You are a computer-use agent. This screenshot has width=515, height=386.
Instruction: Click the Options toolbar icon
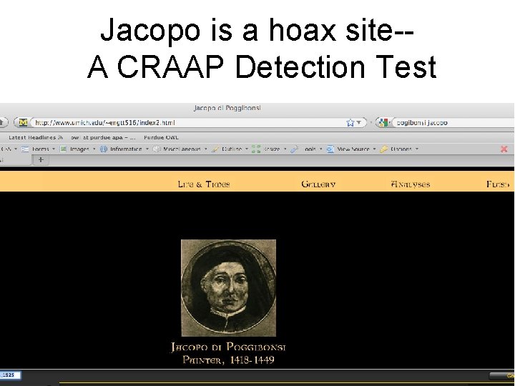[383, 149]
